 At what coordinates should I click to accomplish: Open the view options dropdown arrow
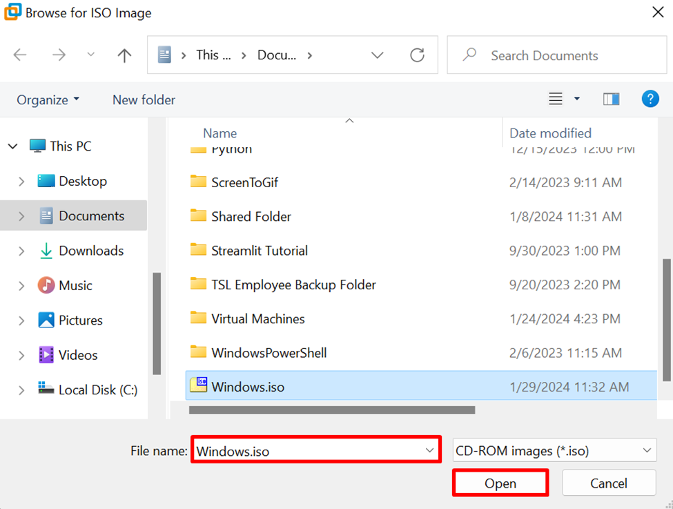click(577, 99)
